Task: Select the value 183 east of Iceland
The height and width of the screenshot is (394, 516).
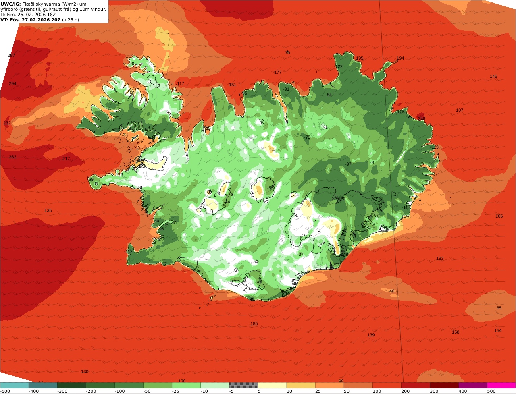Action: pos(440,258)
